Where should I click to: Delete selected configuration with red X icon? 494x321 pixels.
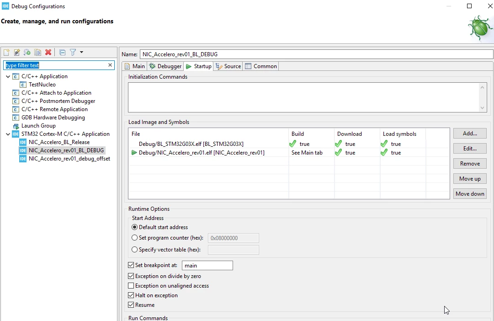[x=48, y=52]
